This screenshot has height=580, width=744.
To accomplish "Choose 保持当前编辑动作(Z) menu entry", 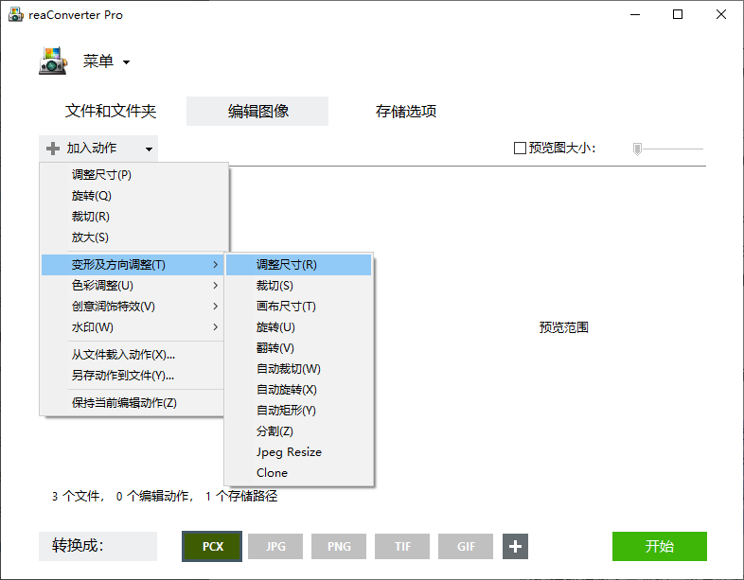I will point(133,403).
